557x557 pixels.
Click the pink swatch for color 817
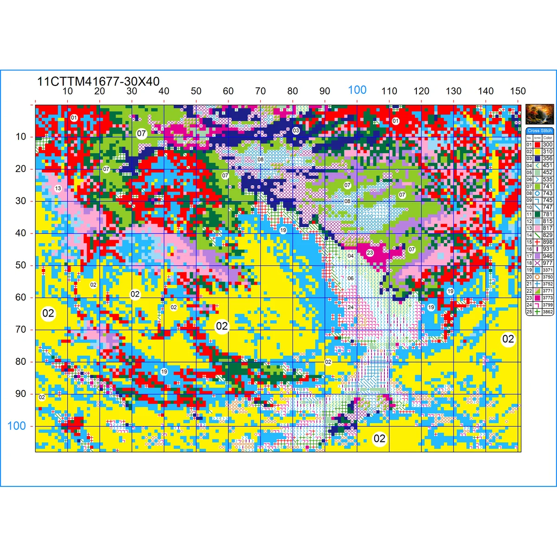(x=537, y=228)
